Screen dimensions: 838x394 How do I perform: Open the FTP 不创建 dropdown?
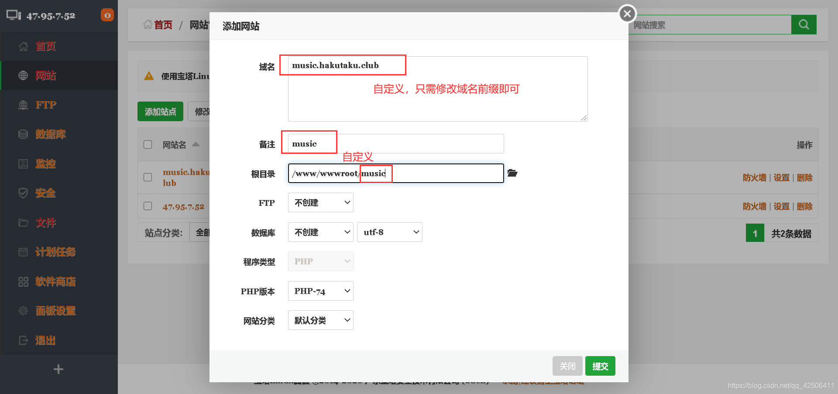[x=321, y=203]
